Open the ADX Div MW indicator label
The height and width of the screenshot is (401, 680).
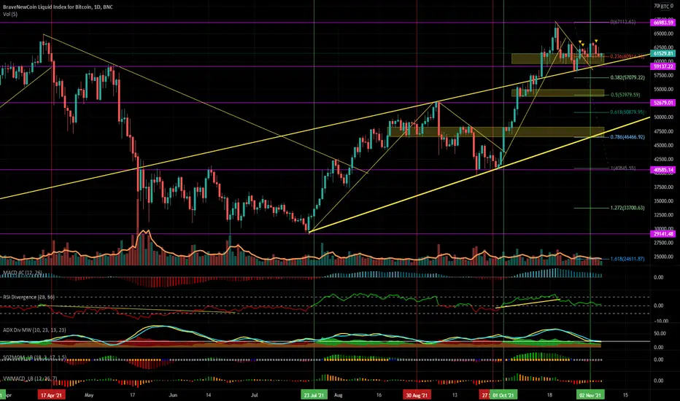click(x=34, y=330)
